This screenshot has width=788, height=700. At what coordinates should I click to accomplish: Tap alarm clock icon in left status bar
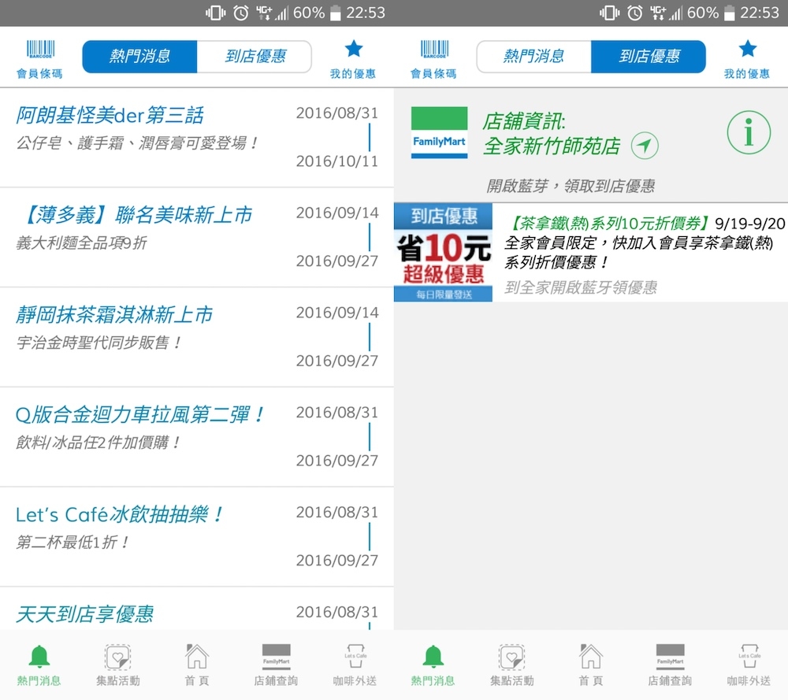pyautogui.click(x=240, y=13)
